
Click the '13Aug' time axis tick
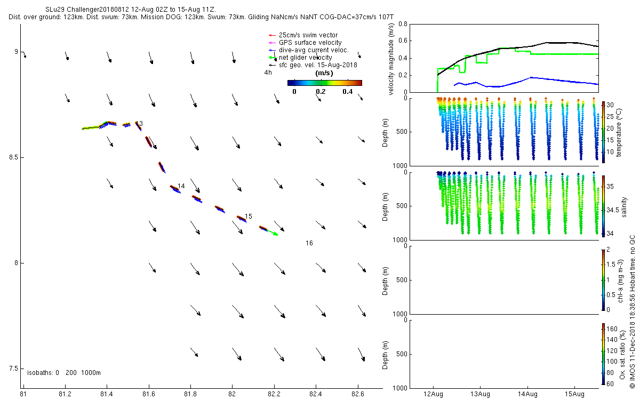coord(480,395)
